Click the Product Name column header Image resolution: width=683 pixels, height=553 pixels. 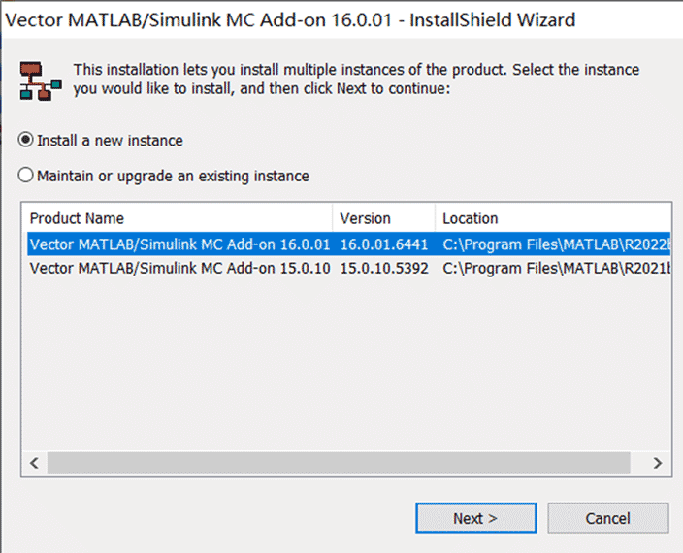click(x=178, y=218)
